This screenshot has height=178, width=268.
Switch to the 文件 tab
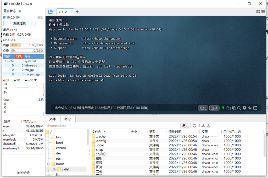(x=53, y=119)
